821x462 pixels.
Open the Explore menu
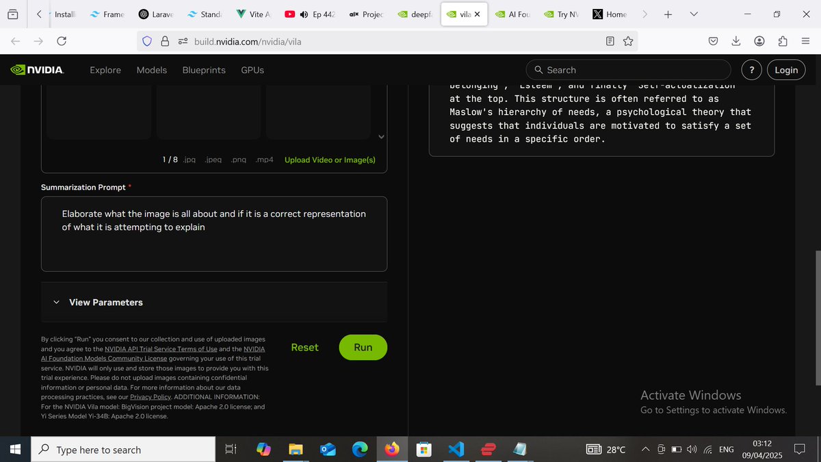click(105, 70)
